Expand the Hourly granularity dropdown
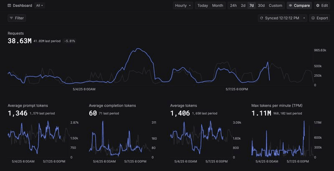The image size is (334, 171). pyautogui.click(x=184, y=5)
